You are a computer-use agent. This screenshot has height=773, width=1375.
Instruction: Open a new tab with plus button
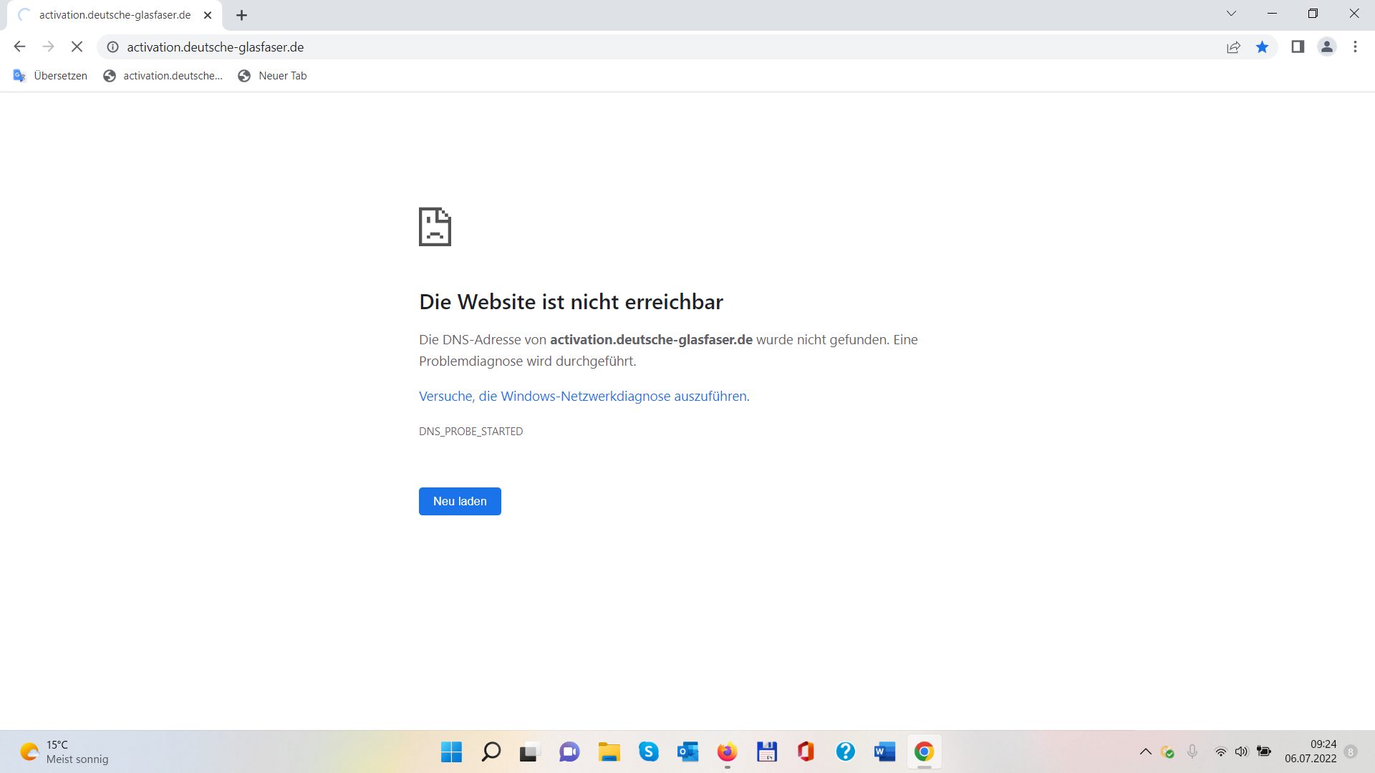(241, 15)
